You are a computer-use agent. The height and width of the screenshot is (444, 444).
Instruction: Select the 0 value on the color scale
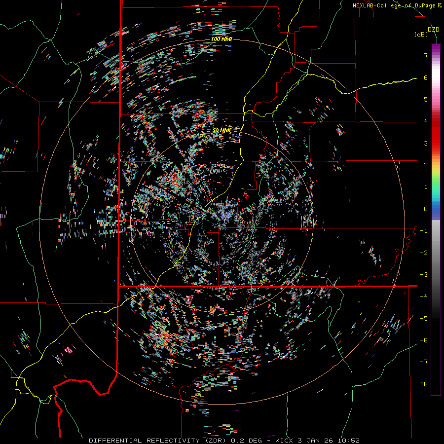tap(426, 209)
